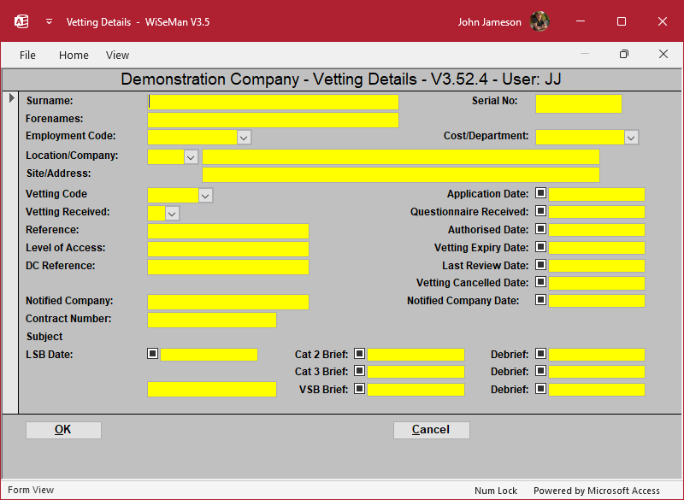Toggle the Vetting Cancelled Date box
This screenshot has width=684, height=500.
point(540,283)
